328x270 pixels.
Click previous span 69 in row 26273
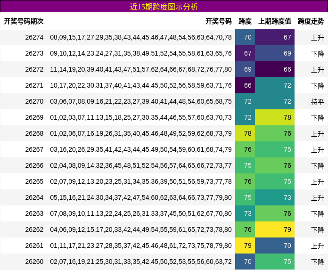(x=275, y=53)
